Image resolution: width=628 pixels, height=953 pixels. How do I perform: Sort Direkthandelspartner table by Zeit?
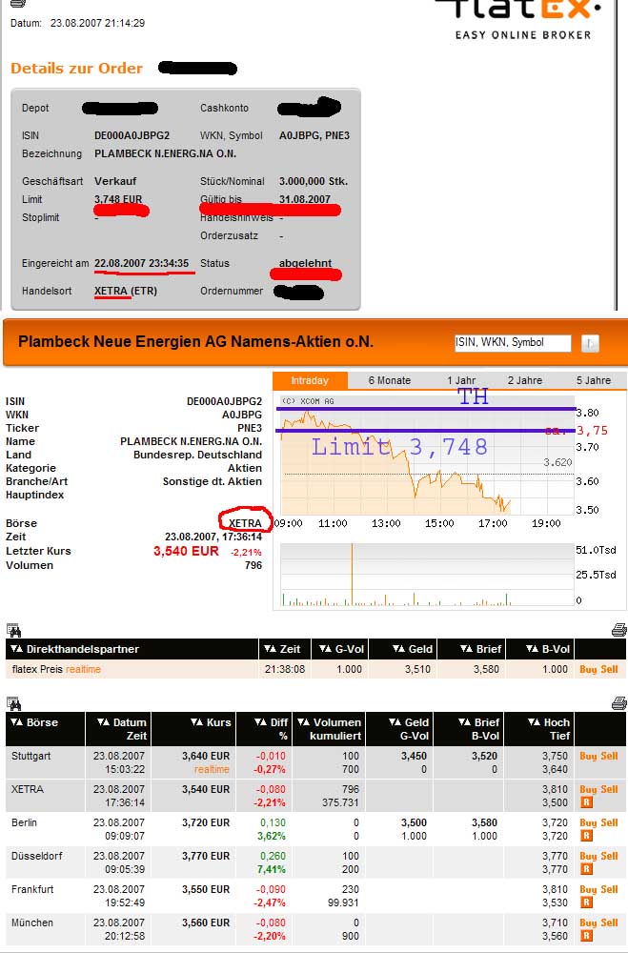[x=271, y=649]
